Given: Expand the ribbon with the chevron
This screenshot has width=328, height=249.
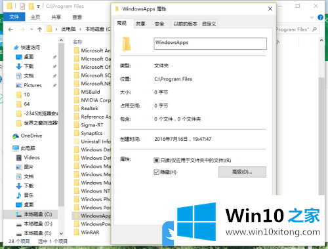Looking at the screenshot, I should [312, 17].
